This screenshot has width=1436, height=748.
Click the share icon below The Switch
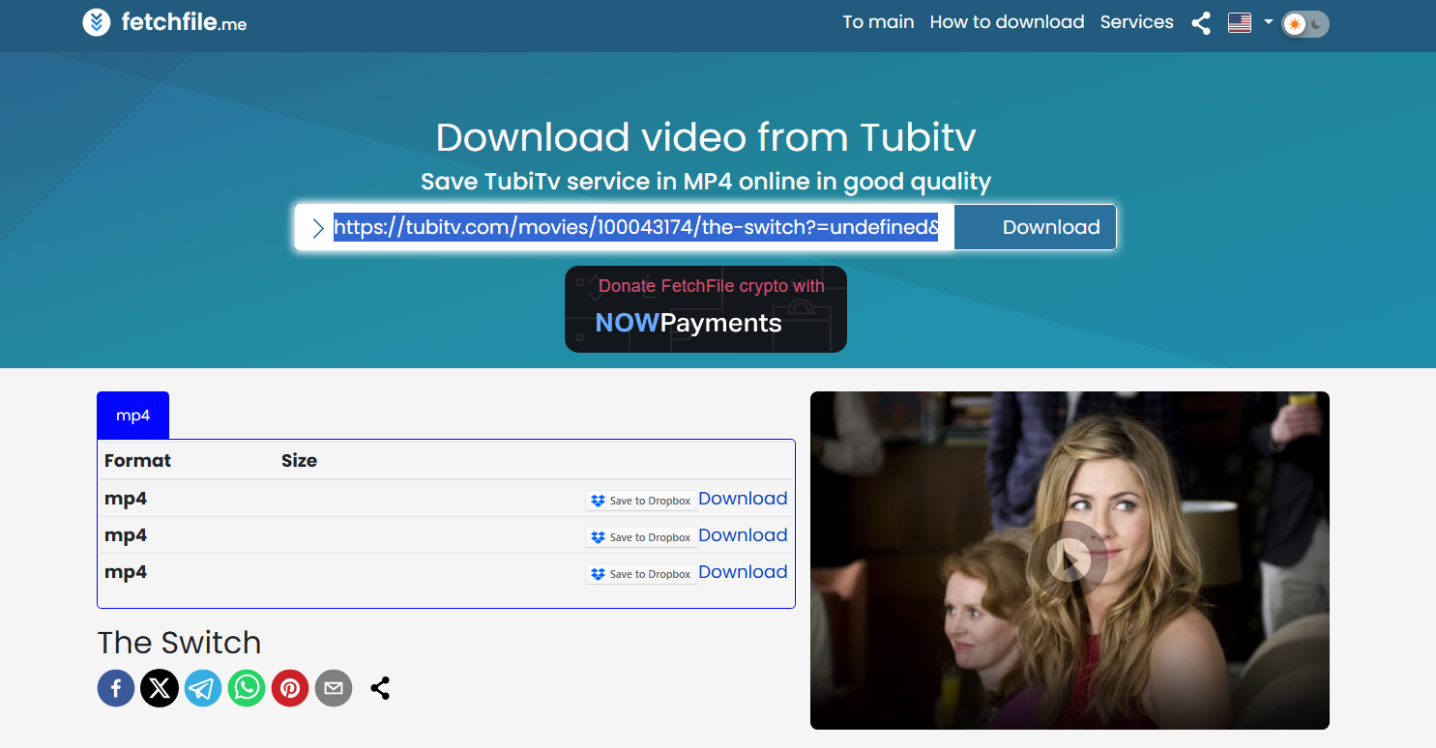click(x=380, y=688)
